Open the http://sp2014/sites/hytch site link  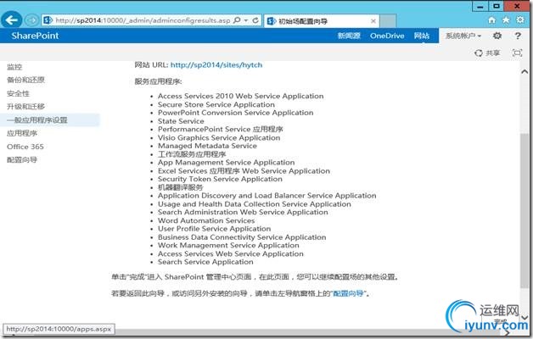216,64
